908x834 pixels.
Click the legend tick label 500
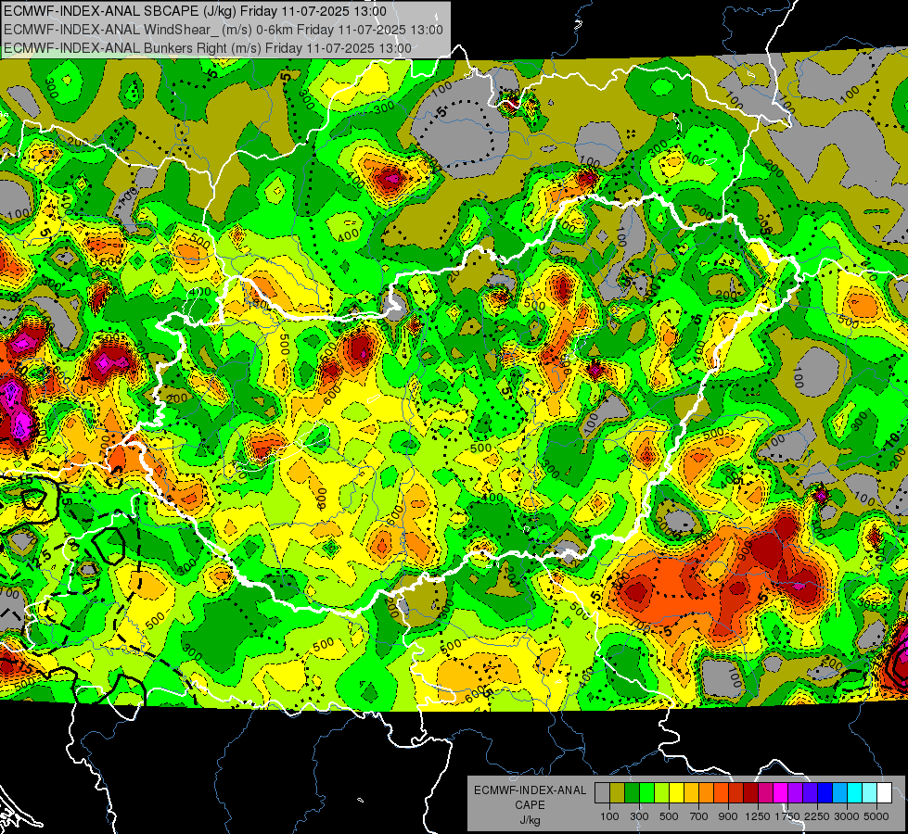tap(669, 816)
